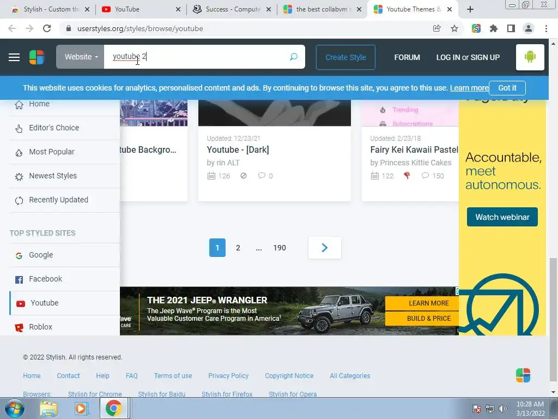
Task: Click the Create Style button
Action: (345, 57)
